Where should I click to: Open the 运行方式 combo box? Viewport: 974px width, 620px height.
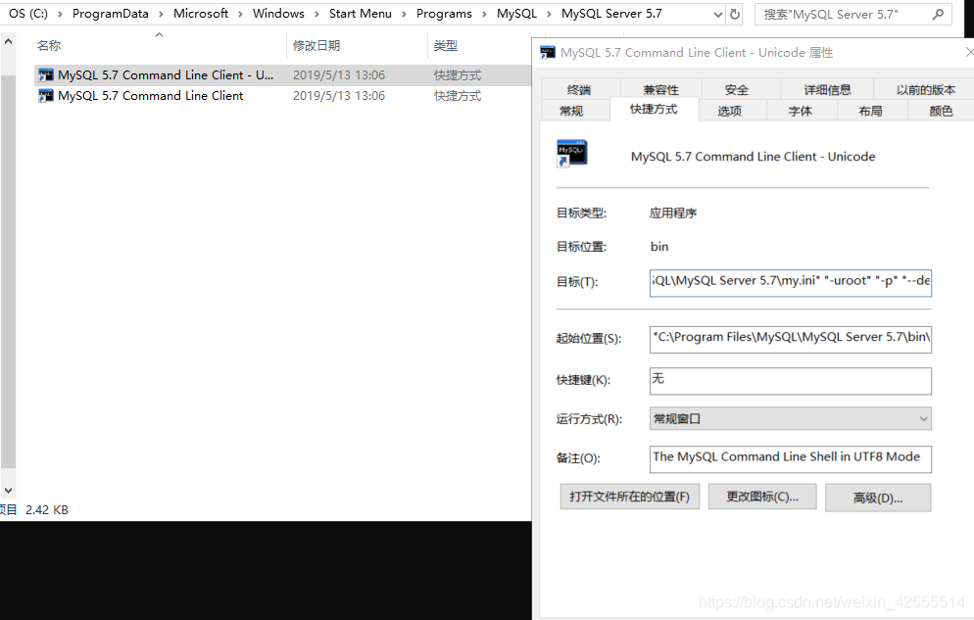(790, 419)
